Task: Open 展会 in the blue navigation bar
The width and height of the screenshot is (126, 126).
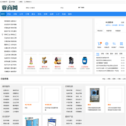Action: point(33,14)
